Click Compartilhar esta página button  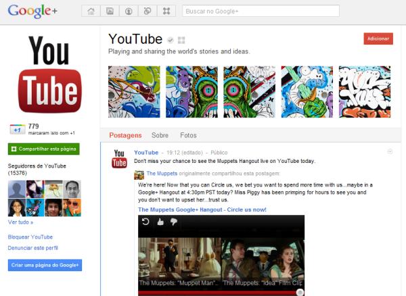coord(44,149)
